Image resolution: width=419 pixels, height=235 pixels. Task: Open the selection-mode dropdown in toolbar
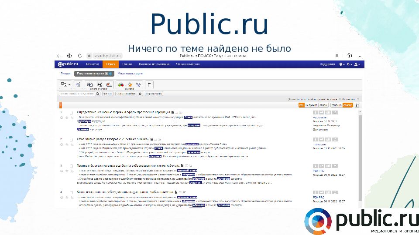tap(65, 85)
